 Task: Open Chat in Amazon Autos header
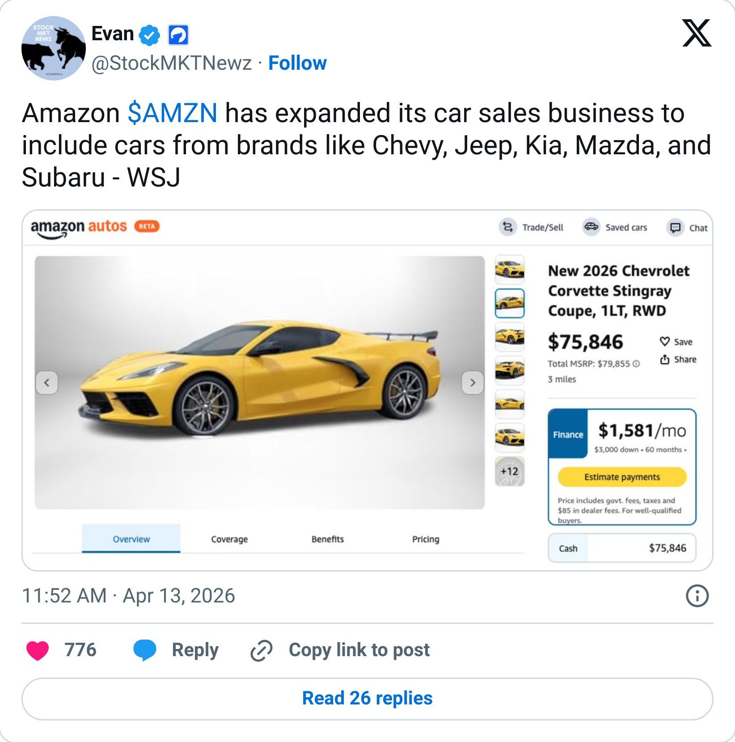point(675,228)
